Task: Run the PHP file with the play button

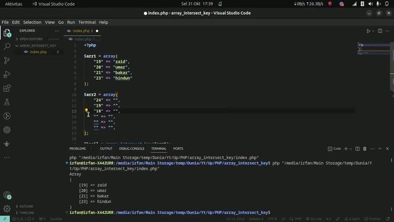Action: pos(368,31)
